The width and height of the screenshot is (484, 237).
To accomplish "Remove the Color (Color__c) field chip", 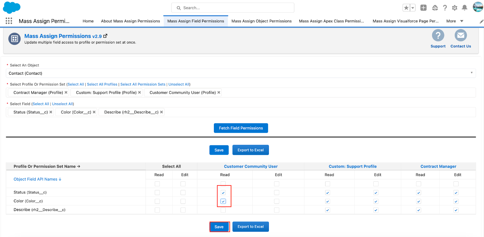I will pyautogui.click(x=94, y=112).
